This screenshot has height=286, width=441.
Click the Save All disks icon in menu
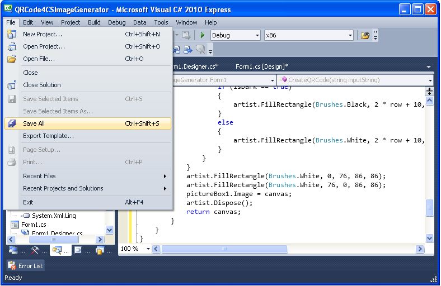12,123
